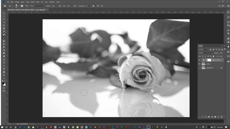The image size is (230, 129).
Task: Select the Shape tool
Action: 4,69
